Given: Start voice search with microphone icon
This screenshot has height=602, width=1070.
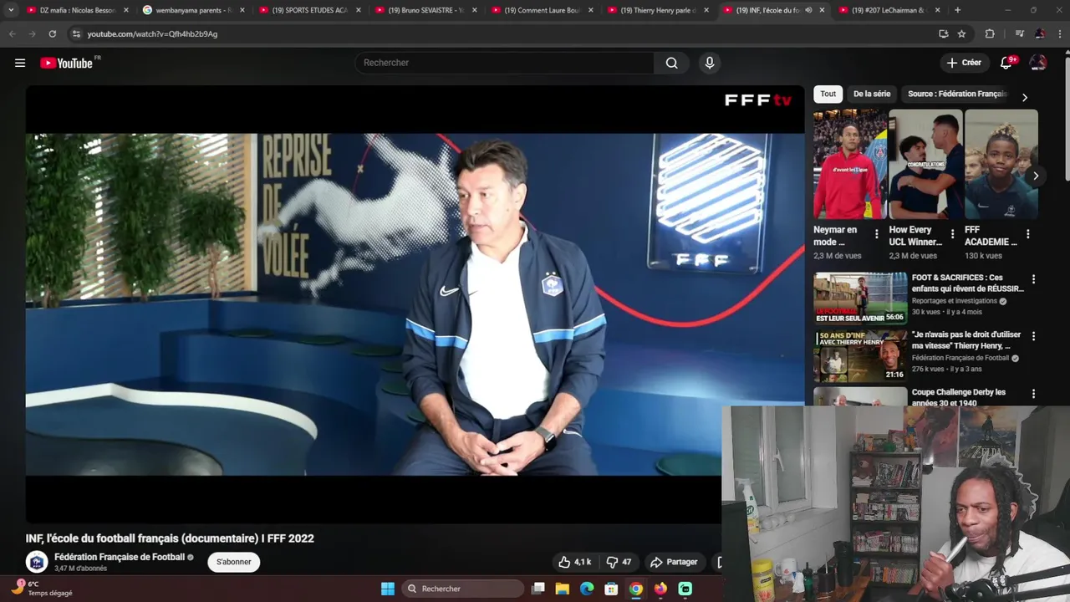Looking at the screenshot, I should click(710, 63).
